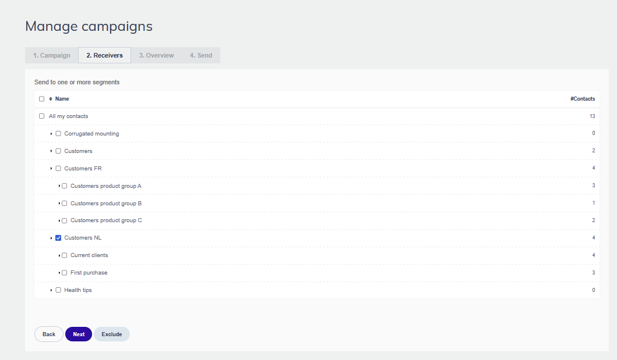Tick the All my contacts checkbox
The width and height of the screenshot is (617, 360).
[42, 116]
